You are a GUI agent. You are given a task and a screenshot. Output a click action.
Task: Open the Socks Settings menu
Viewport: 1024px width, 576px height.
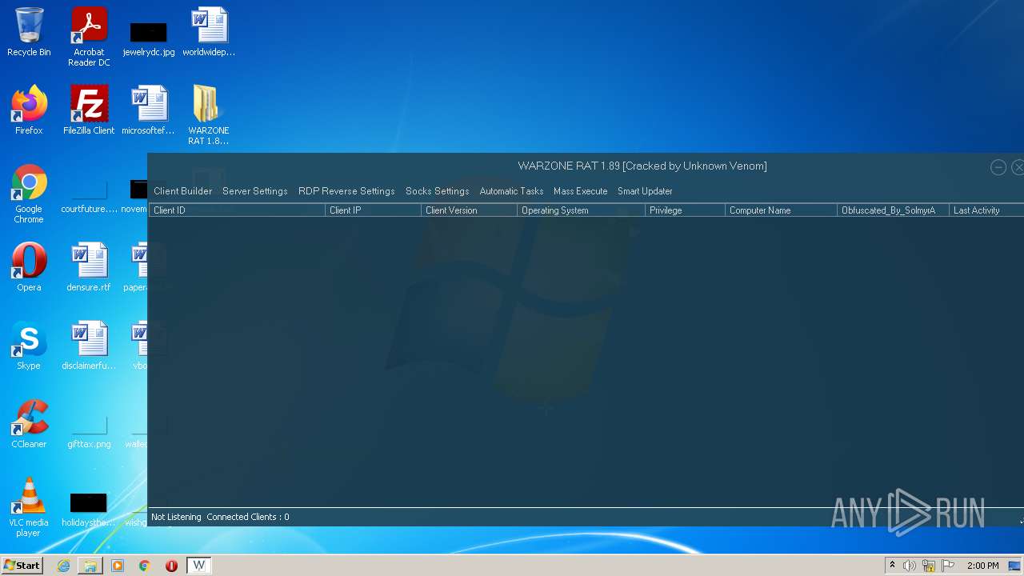(437, 191)
